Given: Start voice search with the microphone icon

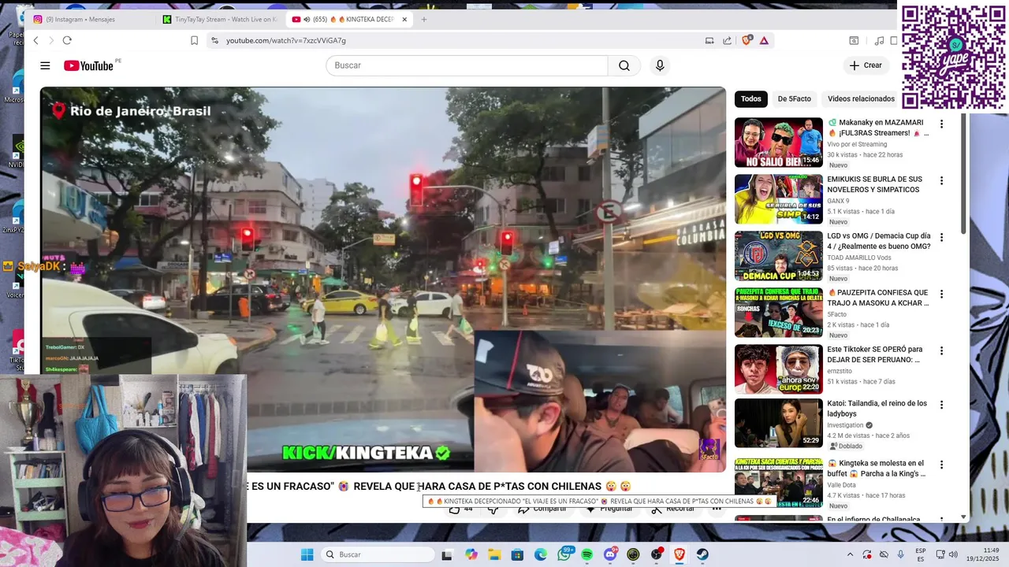Looking at the screenshot, I should click(660, 65).
